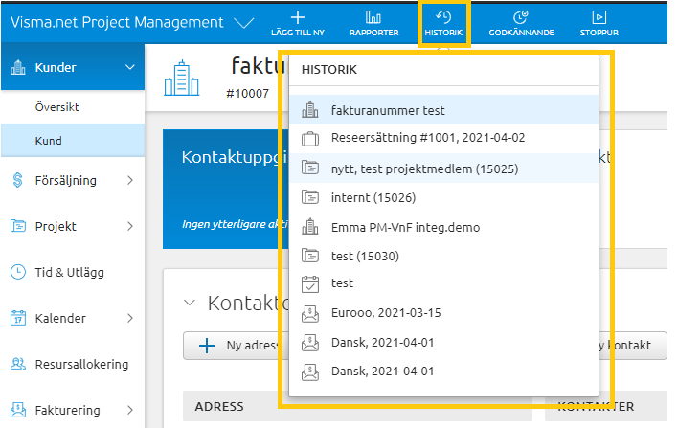Open the Lägg till ny plus icon
This screenshot has width=678, height=428.
point(298,17)
